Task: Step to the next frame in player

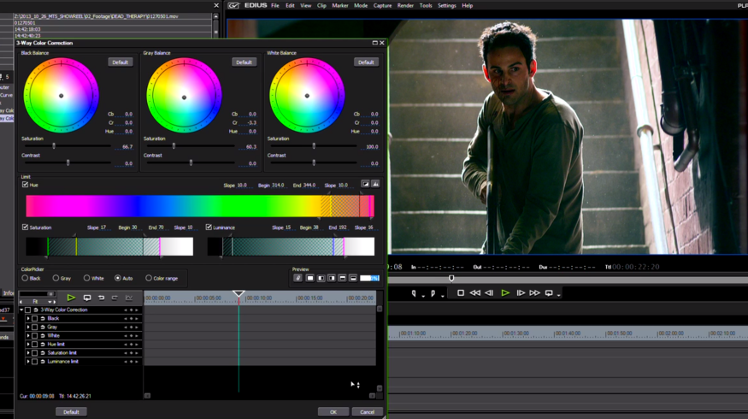Action: coord(521,293)
